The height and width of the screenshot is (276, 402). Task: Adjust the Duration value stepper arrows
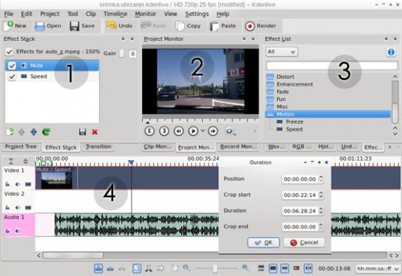click(x=321, y=211)
